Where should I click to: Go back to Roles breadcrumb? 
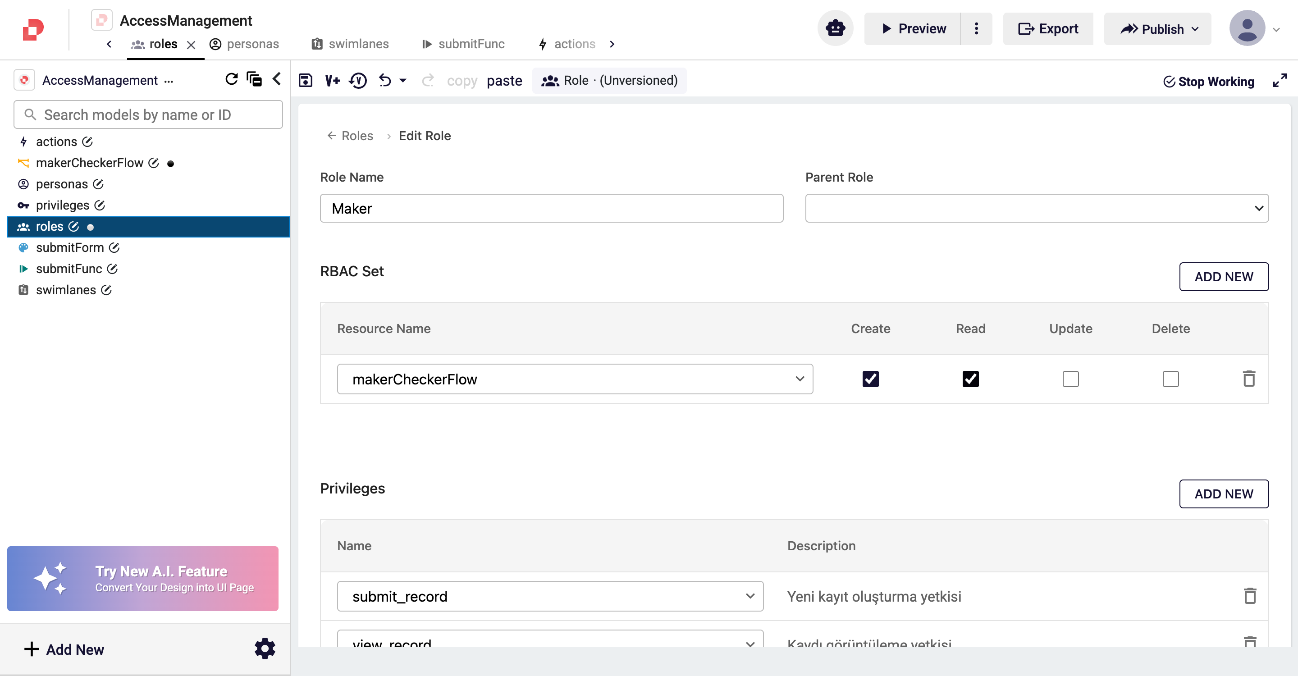click(350, 136)
